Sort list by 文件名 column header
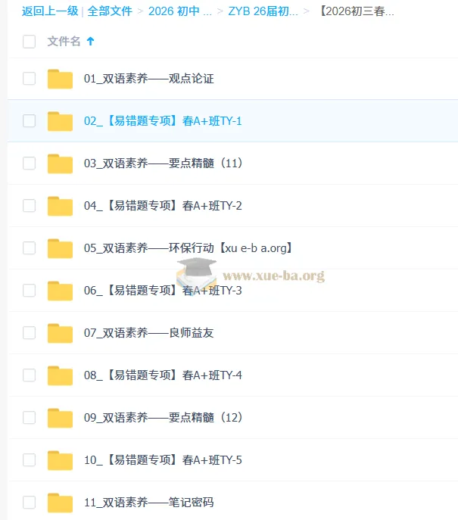Screen dimensions: 458x520 tap(64, 42)
